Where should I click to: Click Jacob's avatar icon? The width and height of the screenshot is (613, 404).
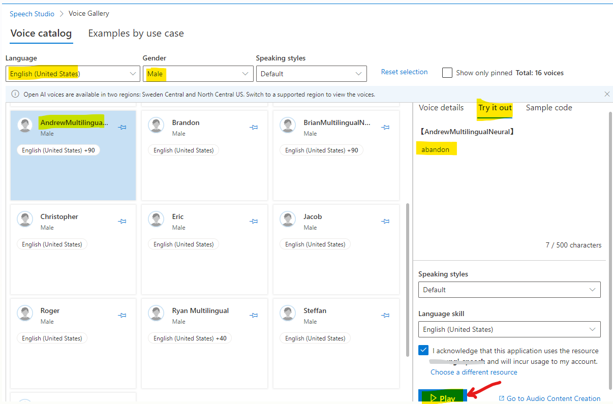[288, 219]
